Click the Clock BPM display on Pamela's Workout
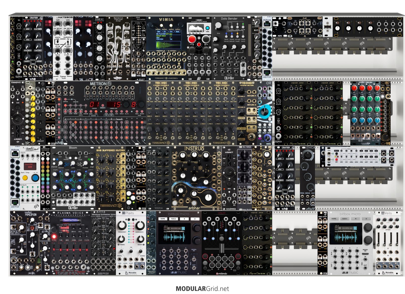Screen dimensions: 405x294 (x=30, y=166)
